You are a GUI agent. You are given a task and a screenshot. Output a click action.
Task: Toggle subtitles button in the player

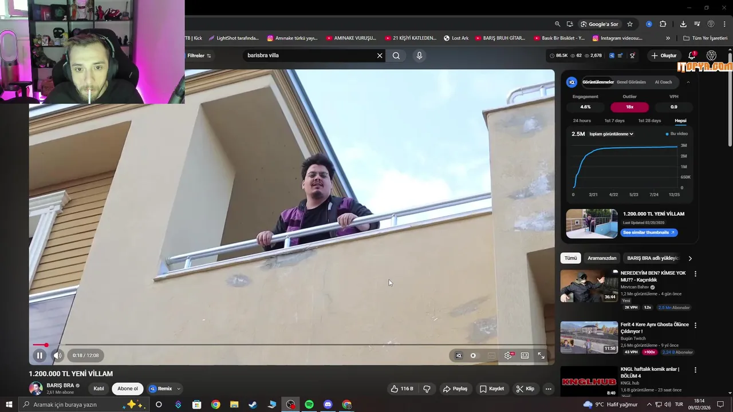point(491,355)
